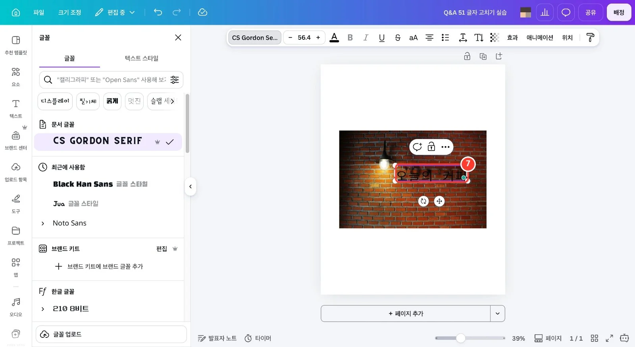635x347 pixels.
Task: Select the 글꼴 tab
Action: tap(69, 58)
